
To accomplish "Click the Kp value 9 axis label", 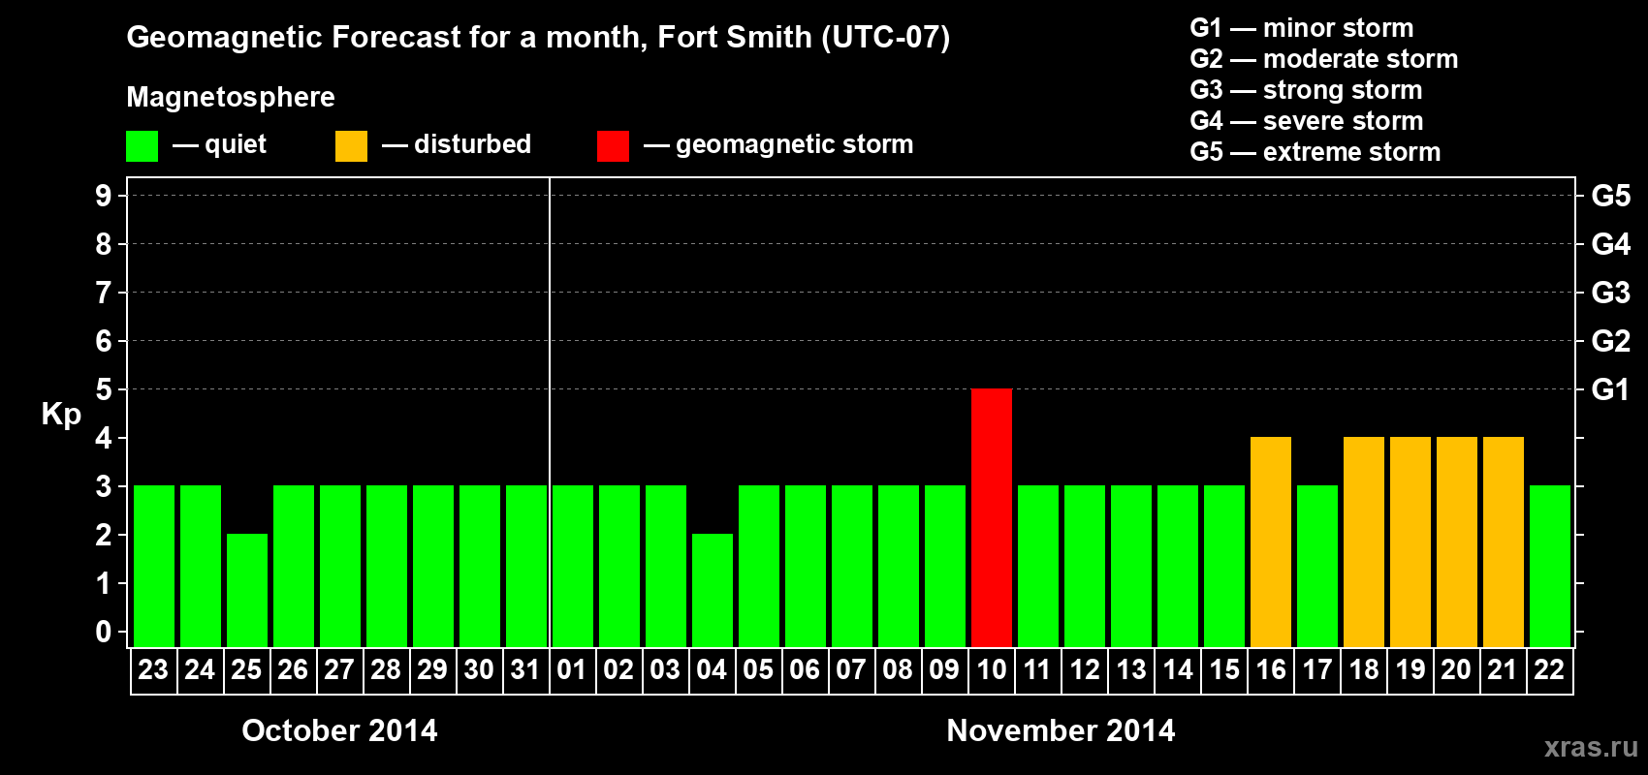I will pos(103,196).
